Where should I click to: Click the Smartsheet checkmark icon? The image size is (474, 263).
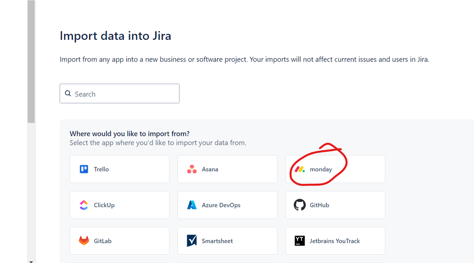tap(192, 241)
